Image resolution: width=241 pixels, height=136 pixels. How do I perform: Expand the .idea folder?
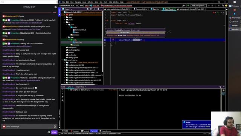(x=64, y=17)
